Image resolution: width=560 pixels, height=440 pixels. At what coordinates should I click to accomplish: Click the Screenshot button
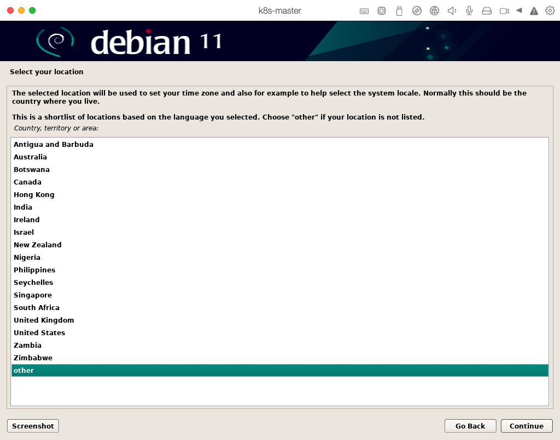33,426
